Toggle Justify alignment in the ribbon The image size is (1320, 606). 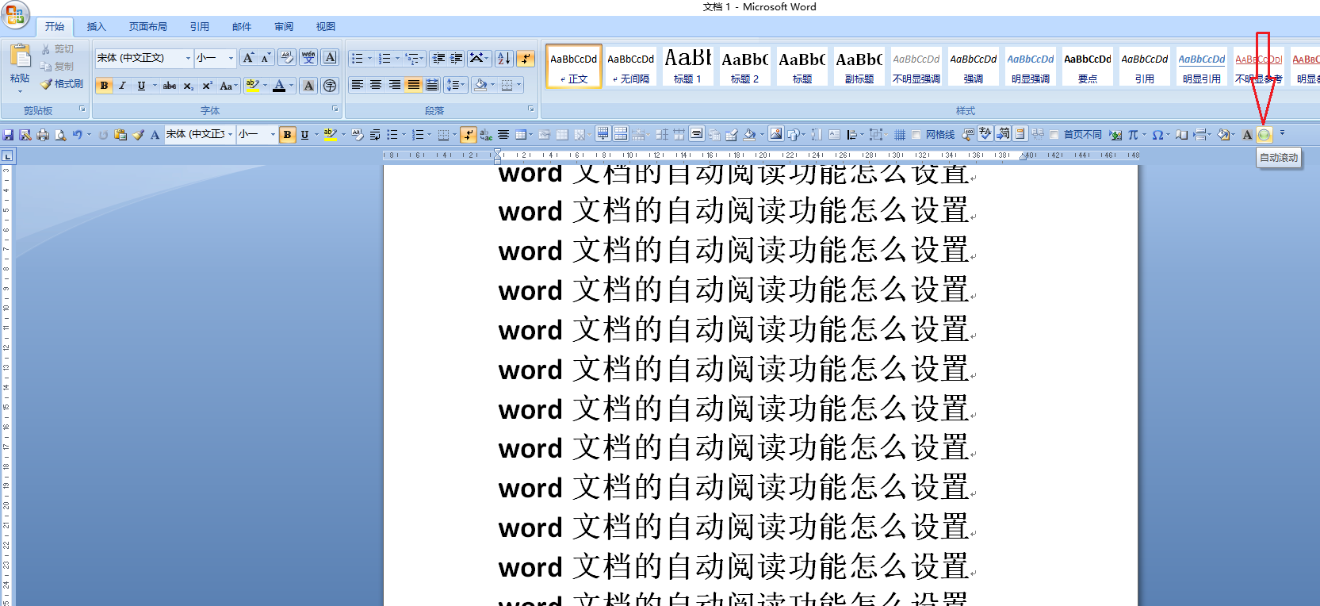[x=413, y=85]
